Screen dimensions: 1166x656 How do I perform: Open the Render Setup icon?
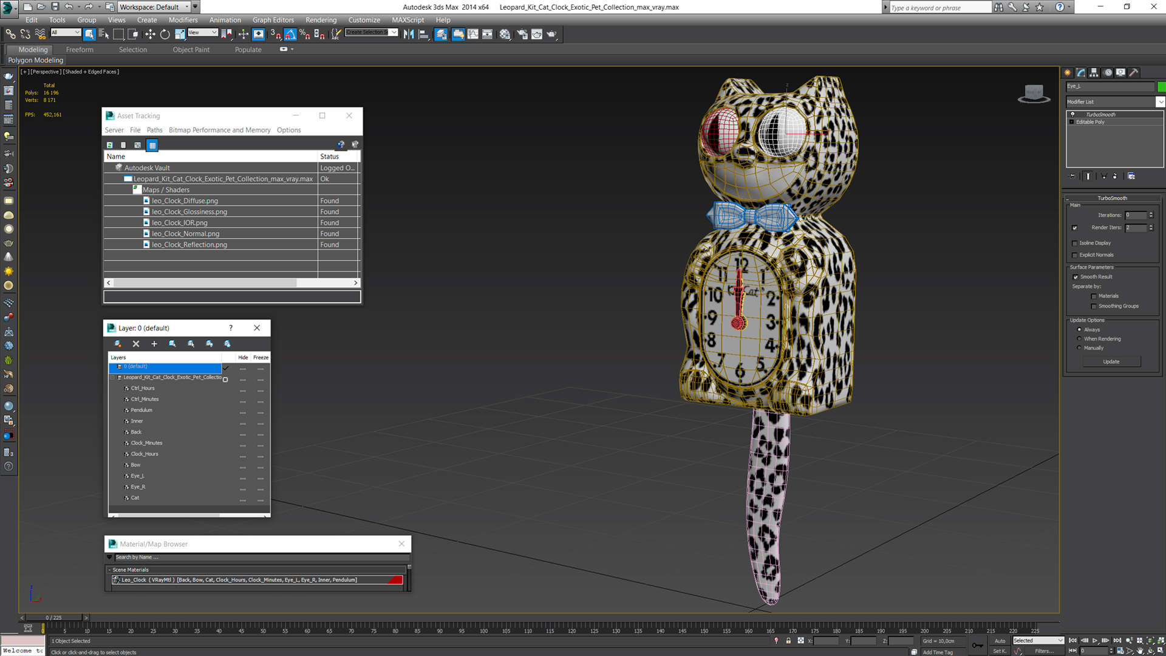(x=522, y=34)
